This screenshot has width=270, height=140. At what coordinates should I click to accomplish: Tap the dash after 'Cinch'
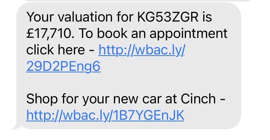click(223, 99)
